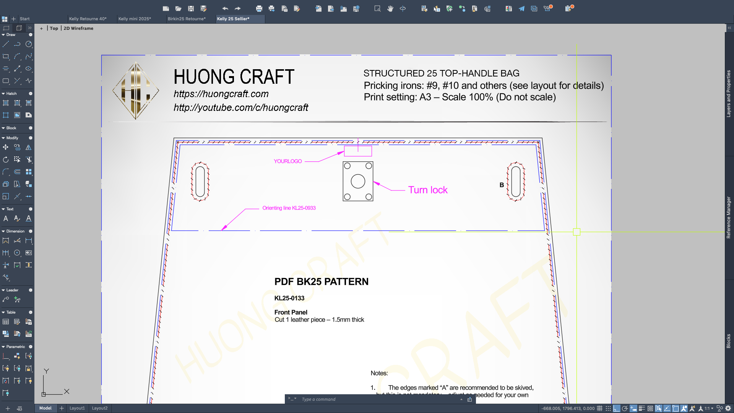Select the Spline tool
734x413 pixels.
pos(29,57)
